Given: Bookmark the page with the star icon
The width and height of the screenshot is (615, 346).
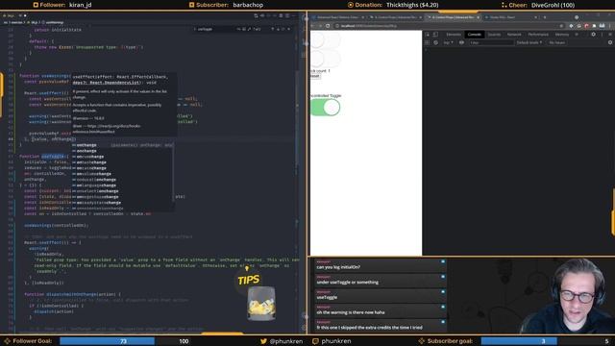Looking at the screenshot, I should pyautogui.click(x=561, y=26).
